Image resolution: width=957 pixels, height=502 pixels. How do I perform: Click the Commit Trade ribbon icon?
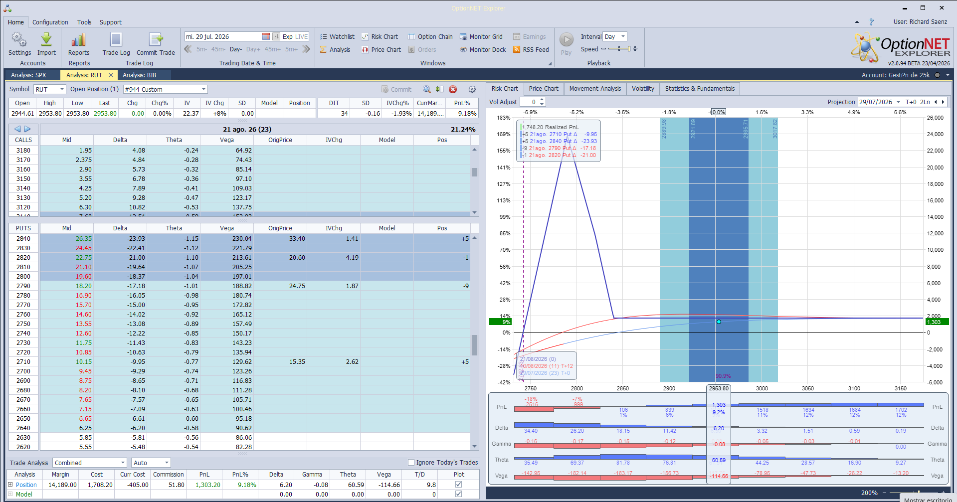coord(156,44)
